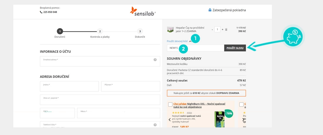Go to step 3 Dokončit

tap(140, 31)
